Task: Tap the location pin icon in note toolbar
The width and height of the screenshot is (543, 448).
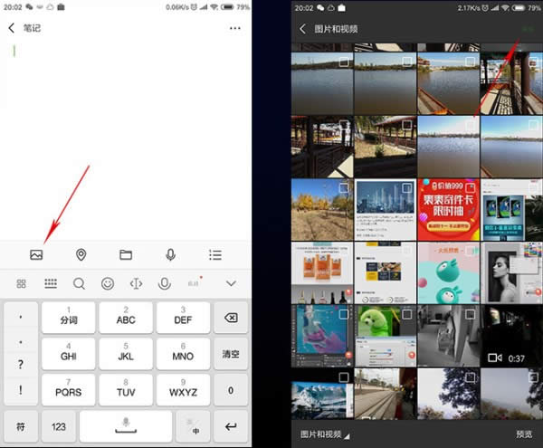Action: click(81, 255)
